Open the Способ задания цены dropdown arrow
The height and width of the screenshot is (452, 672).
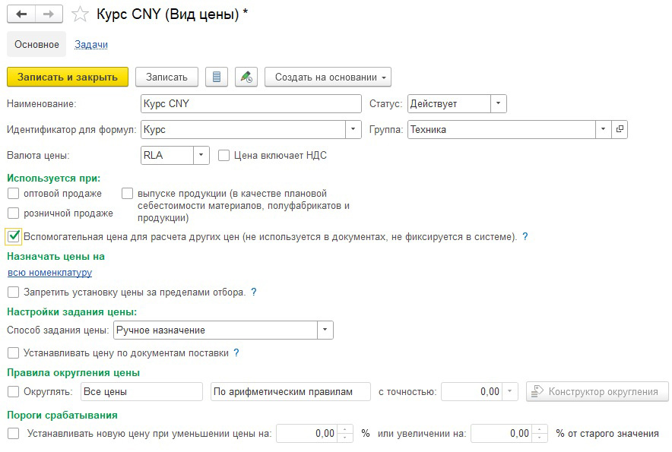(x=325, y=330)
